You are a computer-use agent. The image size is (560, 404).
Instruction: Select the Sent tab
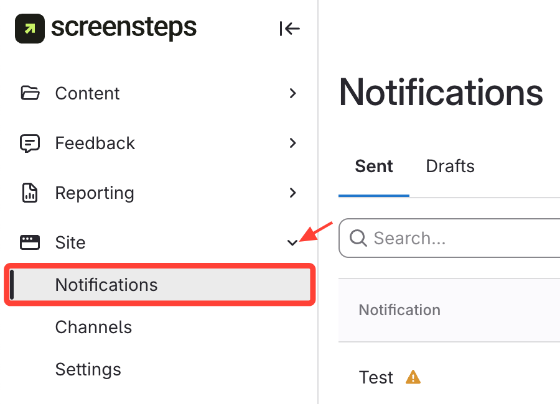pos(374,167)
